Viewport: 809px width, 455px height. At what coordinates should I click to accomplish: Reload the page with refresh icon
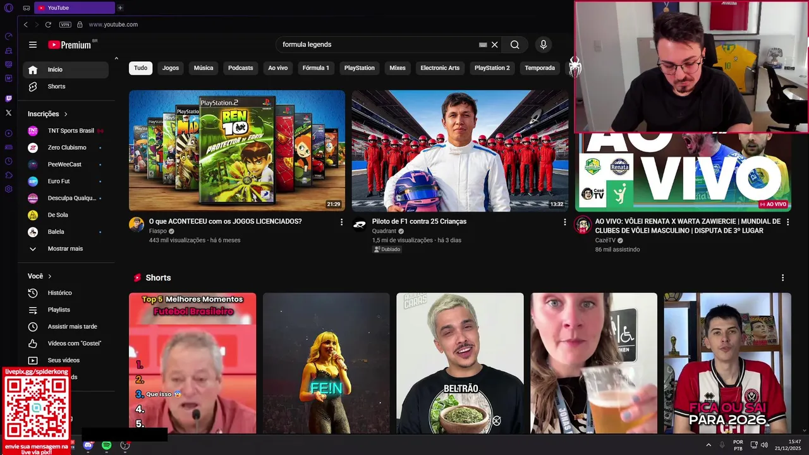[48, 25]
